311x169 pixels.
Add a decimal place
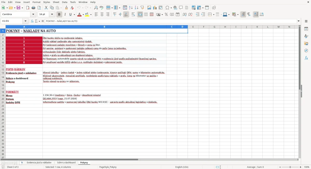point(185,15)
